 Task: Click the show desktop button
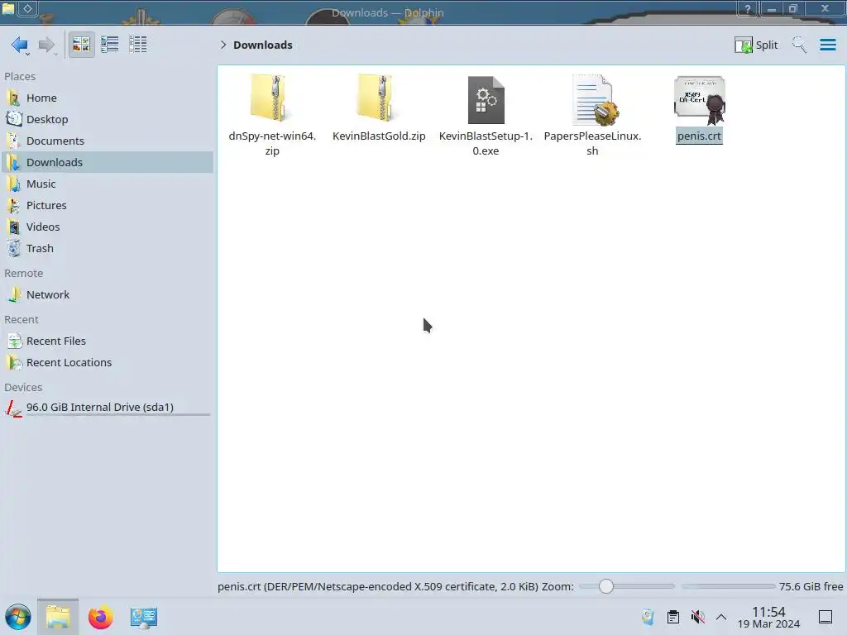click(x=825, y=617)
